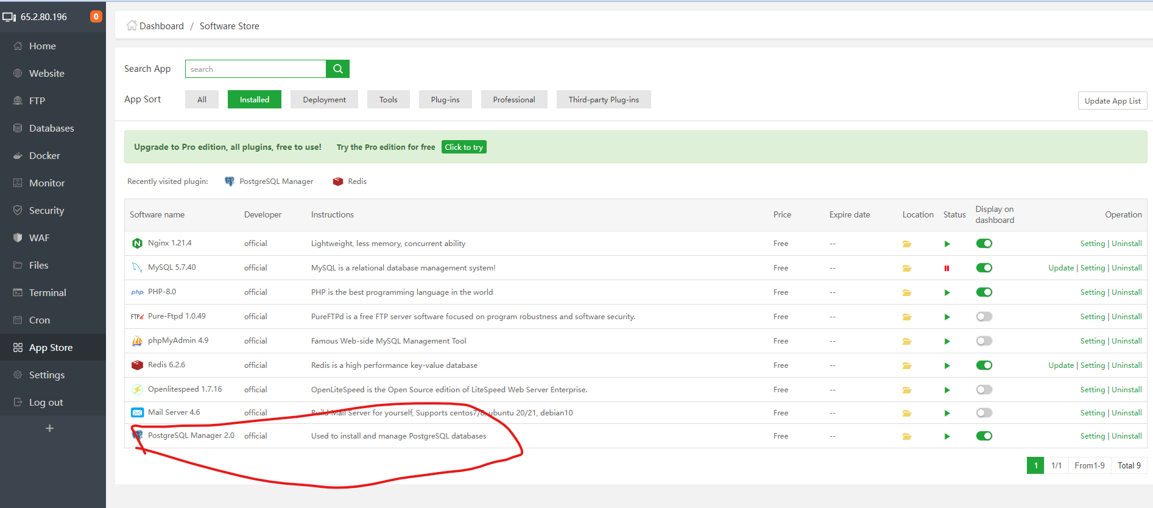Click the Search App input field
Viewport: 1153px width, 508px height.
pyautogui.click(x=256, y=69)
